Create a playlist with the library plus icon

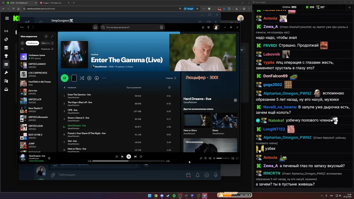click(x=46, y=36)
